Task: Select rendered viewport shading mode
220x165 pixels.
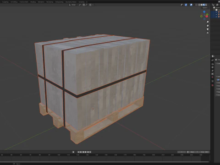Action: click(206, 5)
